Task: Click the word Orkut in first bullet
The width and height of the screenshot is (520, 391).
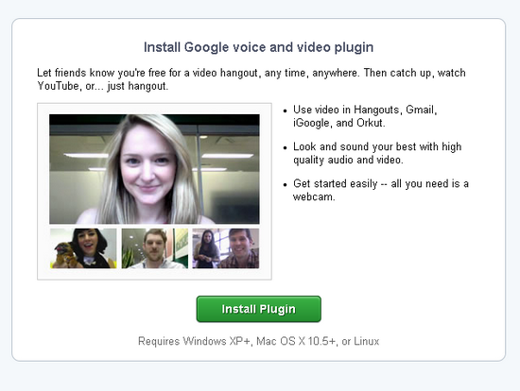Action: click(370, 123)
